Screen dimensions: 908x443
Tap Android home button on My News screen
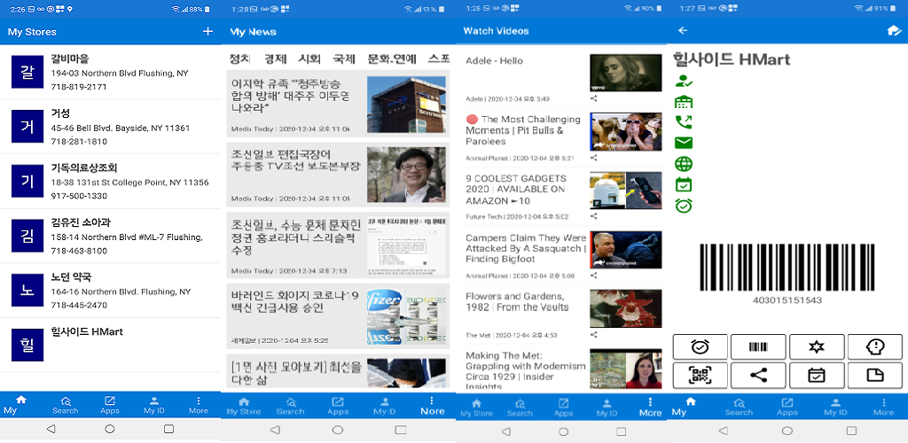(338, 431)
